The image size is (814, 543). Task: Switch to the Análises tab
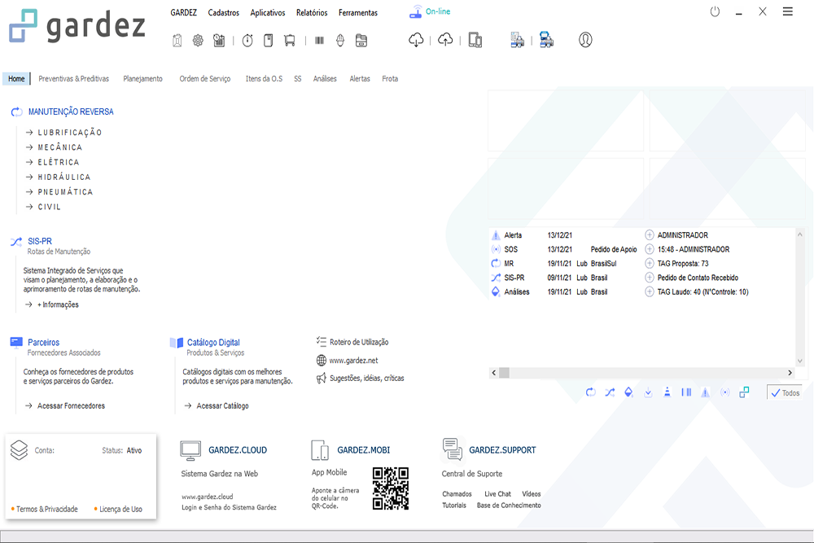tap(325, 79)
